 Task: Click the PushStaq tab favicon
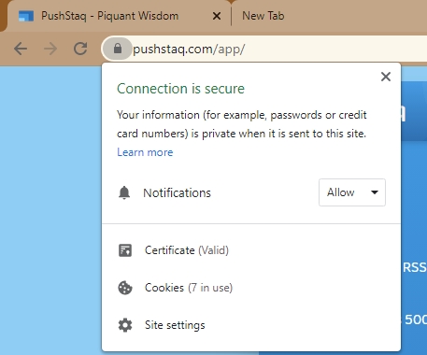(26, 16)
